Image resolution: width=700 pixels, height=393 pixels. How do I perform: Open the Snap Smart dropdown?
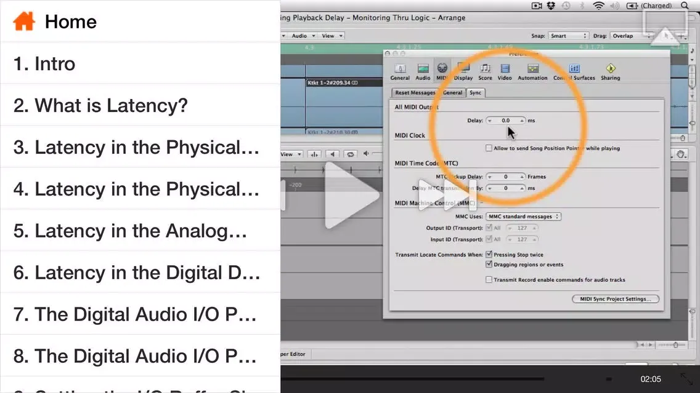(568, 36)
